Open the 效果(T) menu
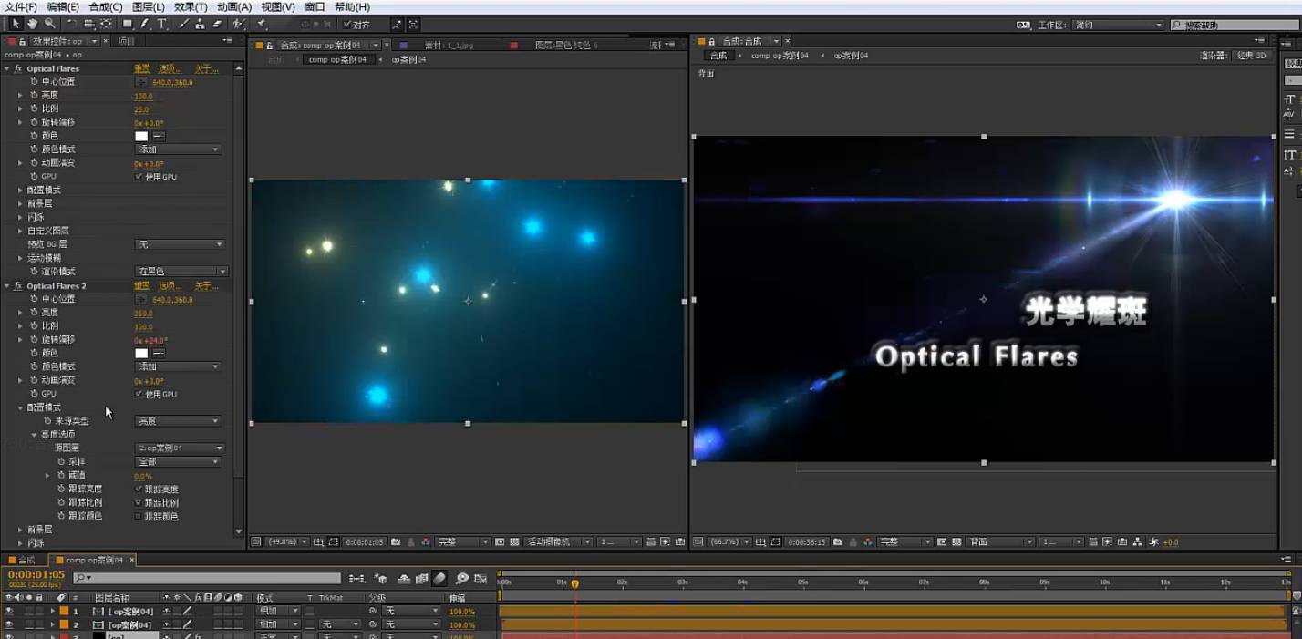This screenshot has height=639, width=1302. tap(191, 7)
